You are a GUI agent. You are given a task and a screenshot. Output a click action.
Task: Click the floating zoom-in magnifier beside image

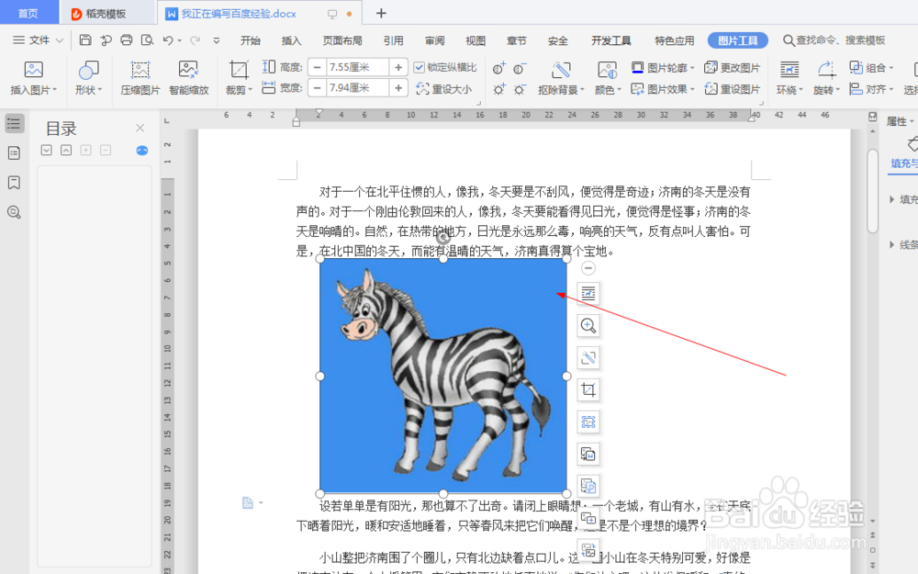(588, 326)
